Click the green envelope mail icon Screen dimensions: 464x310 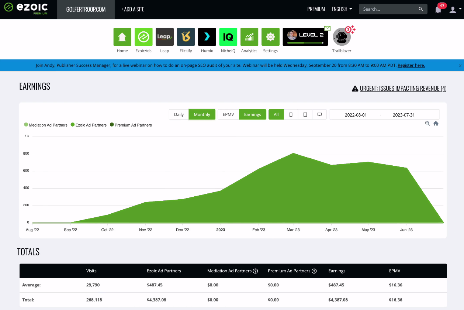(x=327, y=28)
